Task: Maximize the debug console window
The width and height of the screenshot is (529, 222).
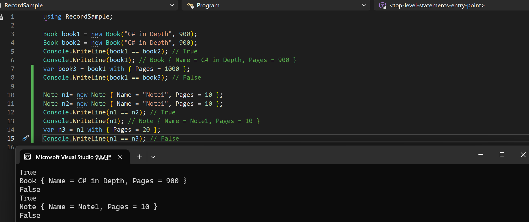Action: coord(502,155)
